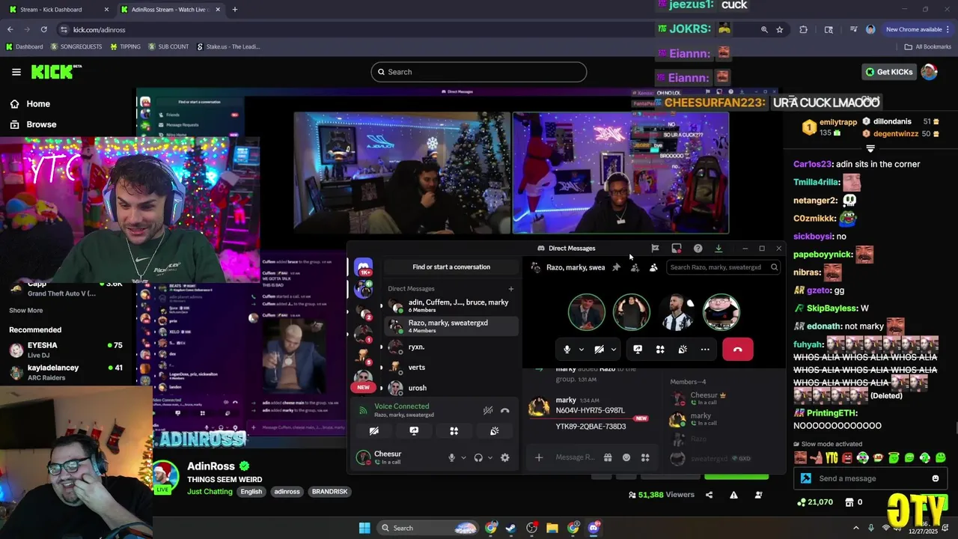The image size is (958, 539).
Task: Search in Razo, marky, sweatergxd conversation
Action: click(x=724, y=267)
